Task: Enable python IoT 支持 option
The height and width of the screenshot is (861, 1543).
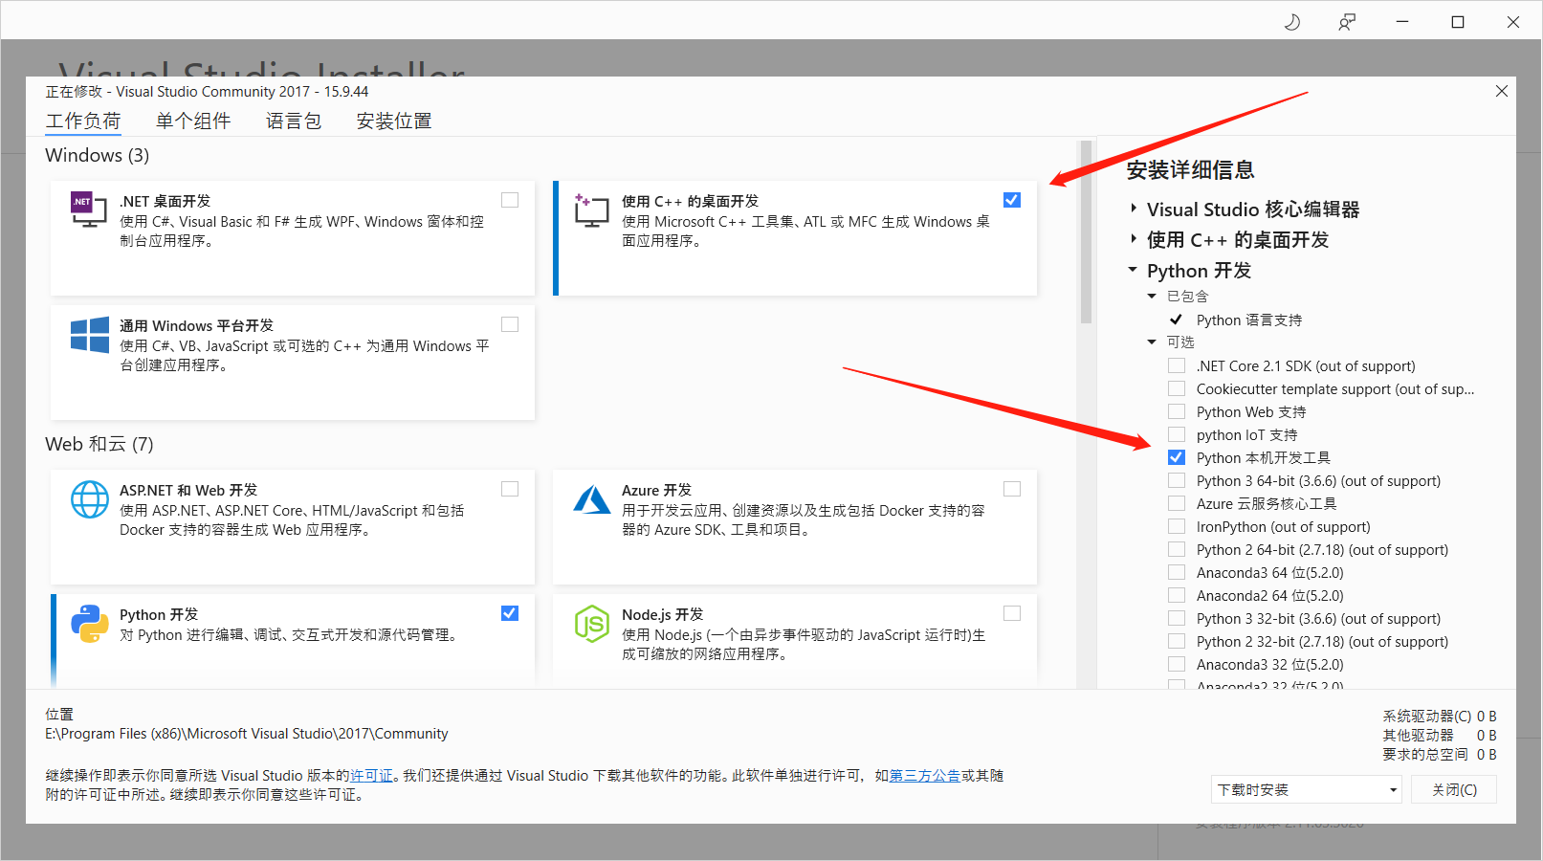Action: pyautogui.click(x=1177, y=434)
